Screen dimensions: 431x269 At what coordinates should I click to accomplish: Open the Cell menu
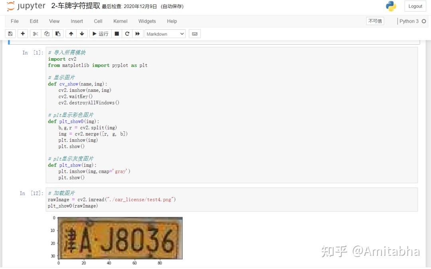pos(98,21)
